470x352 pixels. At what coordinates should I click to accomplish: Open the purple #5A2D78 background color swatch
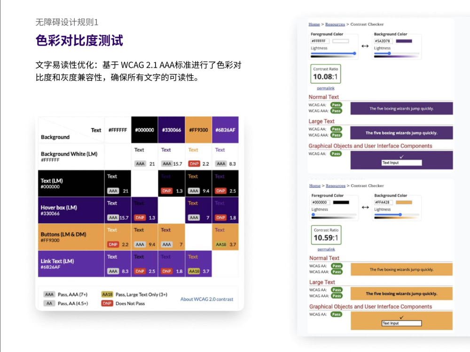(404, 41)
